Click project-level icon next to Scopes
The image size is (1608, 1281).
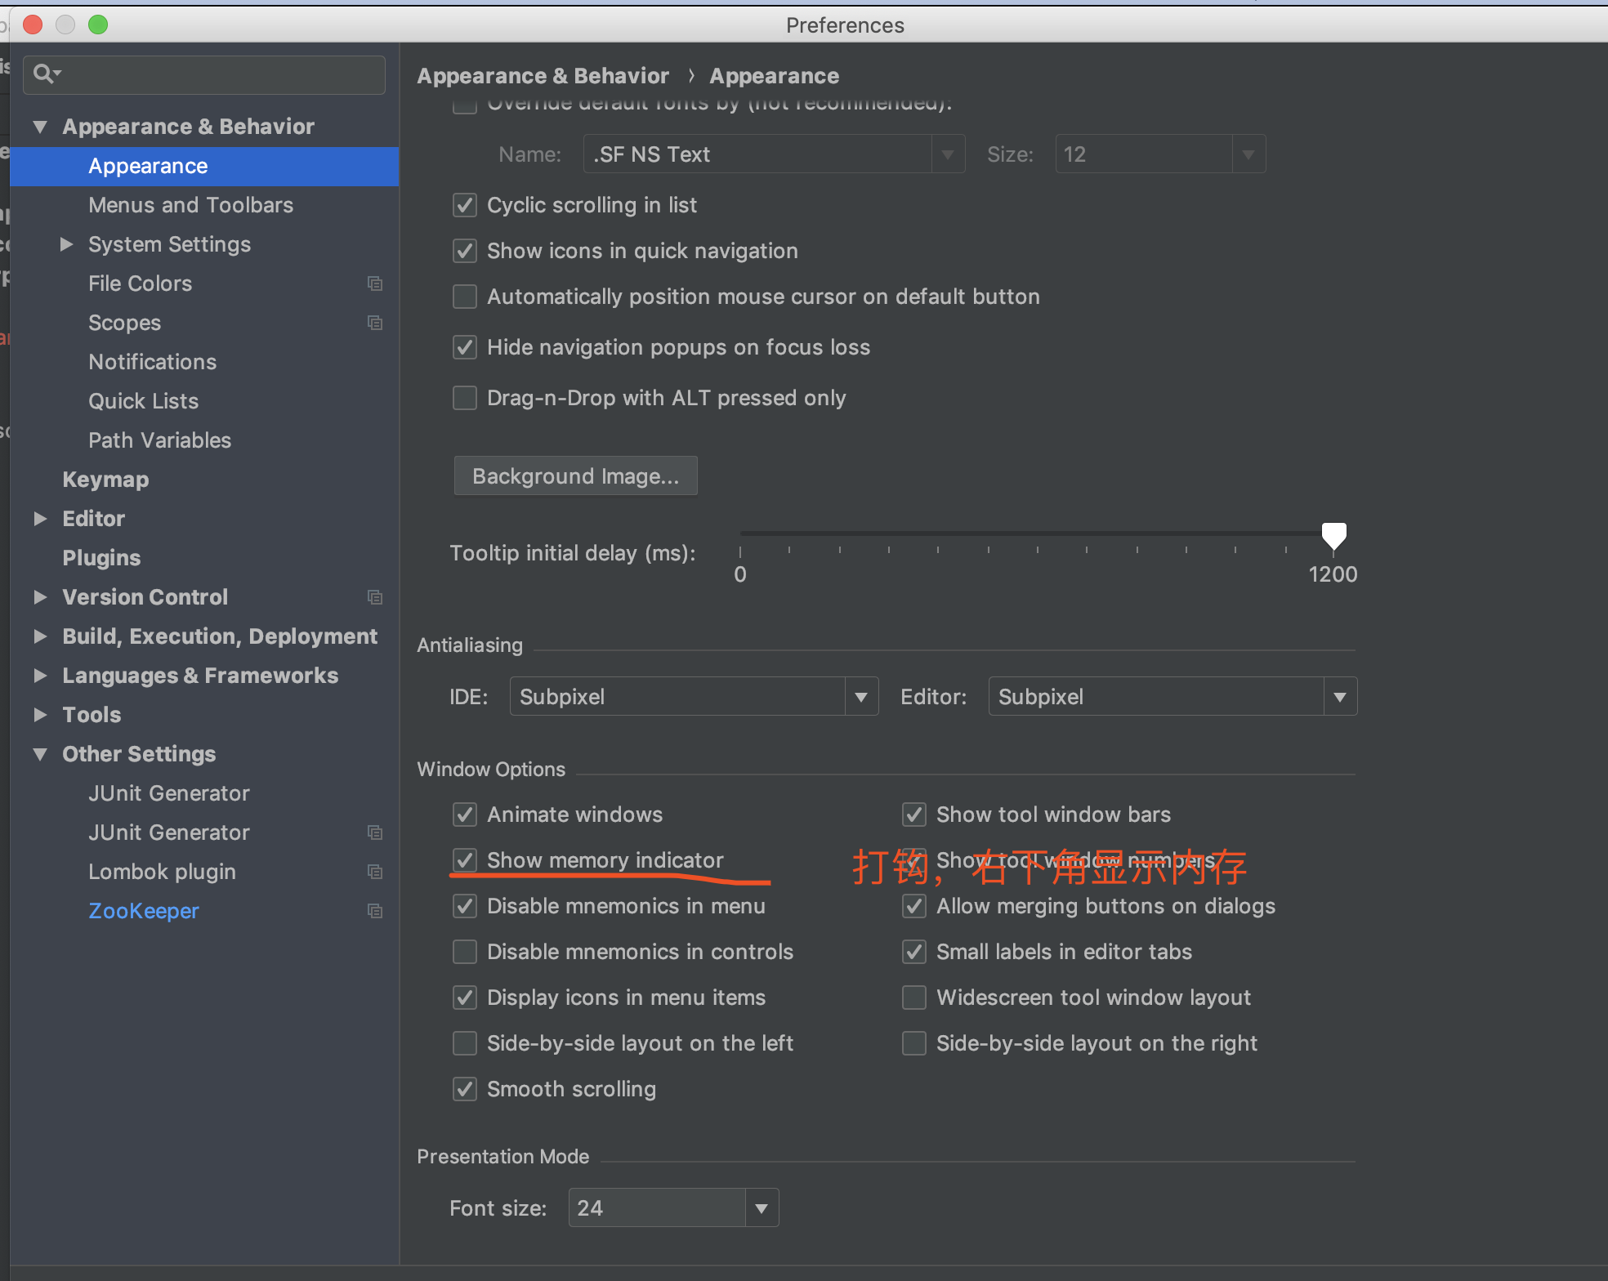point(375,323)
